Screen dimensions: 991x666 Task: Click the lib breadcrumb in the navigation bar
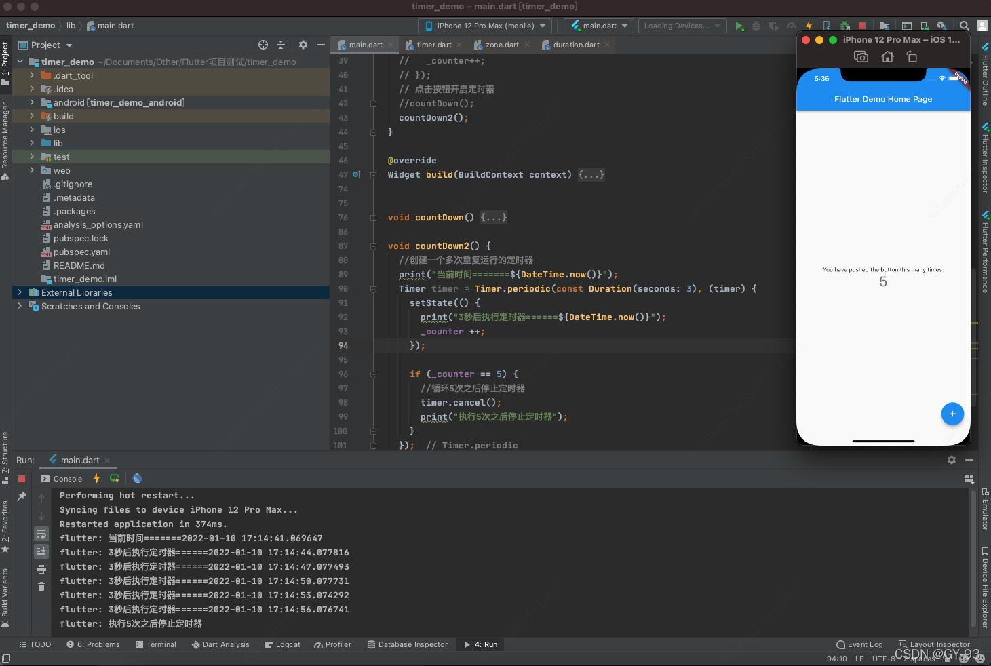[71, 26]
